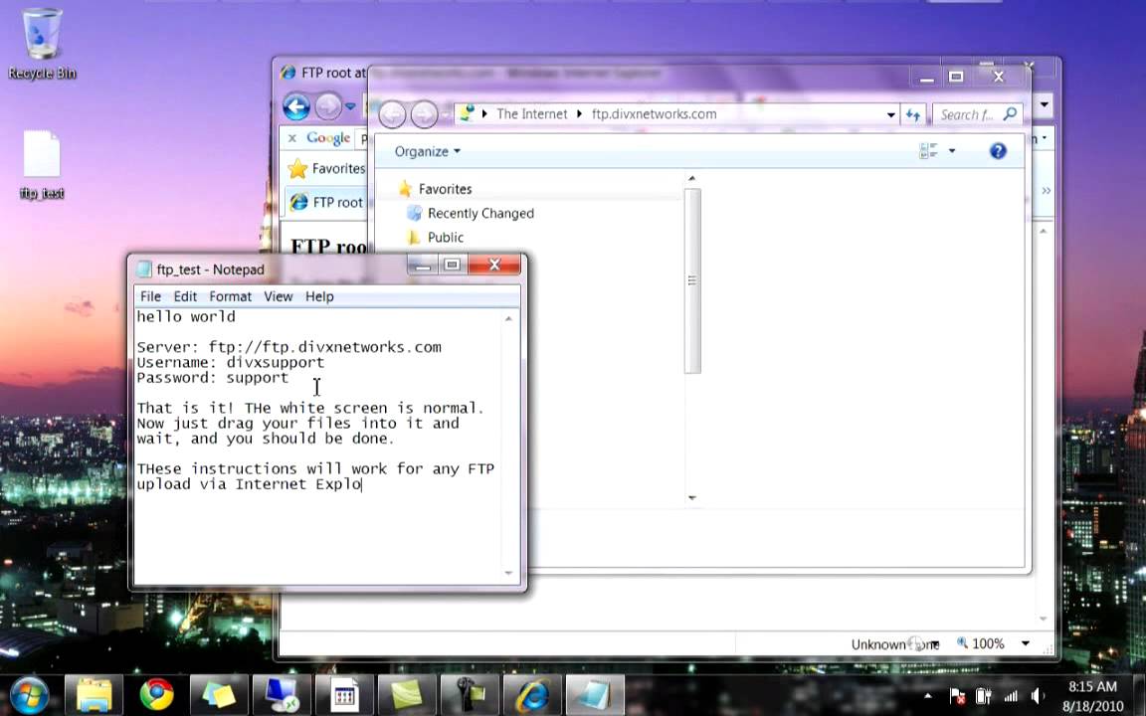Open IE Favorites star button
Screen dimensions: 1146x716
point(326,169)
